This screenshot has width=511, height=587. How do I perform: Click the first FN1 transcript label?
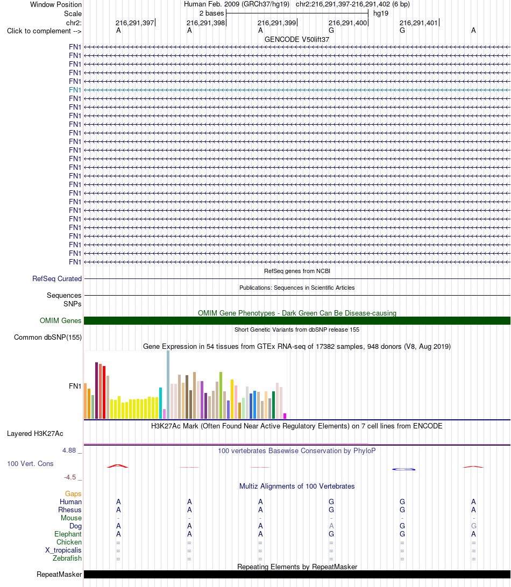click(x=75, y=47)
